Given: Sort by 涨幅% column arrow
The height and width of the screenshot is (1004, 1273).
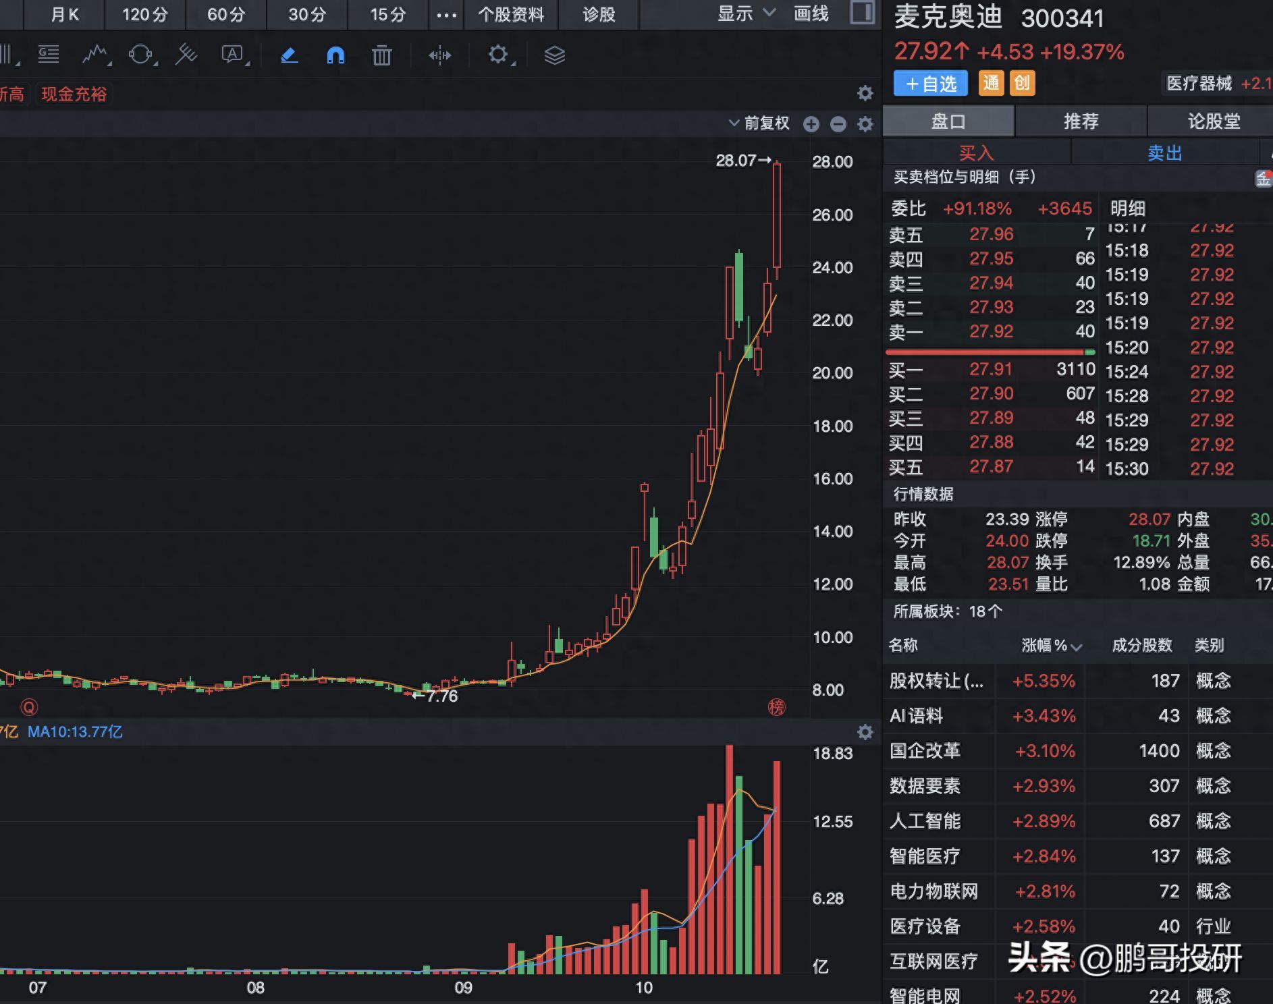Looking at the screenshot, I should (1077, 646).
